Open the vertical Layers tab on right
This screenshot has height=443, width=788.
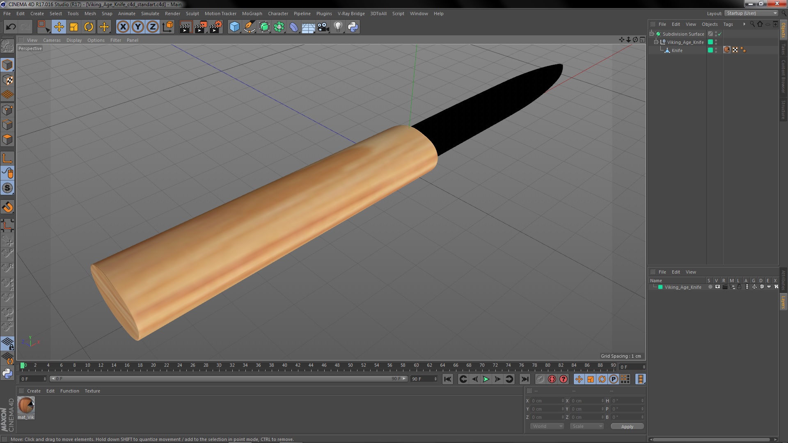point(783,302)
